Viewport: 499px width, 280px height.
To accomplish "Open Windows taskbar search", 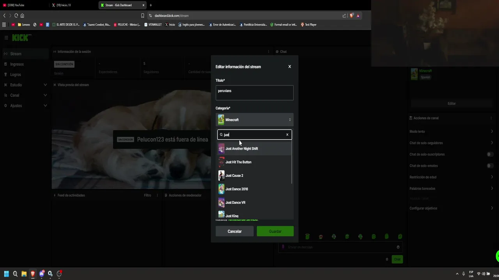I will [x=15, y=274].
